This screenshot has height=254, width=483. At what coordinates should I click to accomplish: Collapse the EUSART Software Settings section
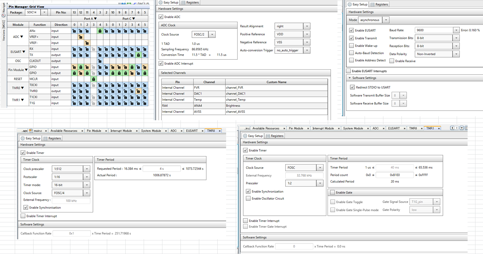[x=350, y=78]
